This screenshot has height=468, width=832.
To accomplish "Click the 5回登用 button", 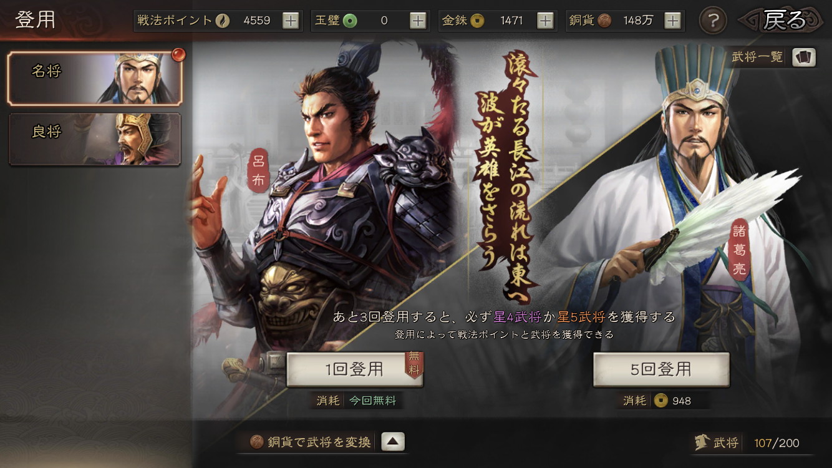I will (x=661, y=369).
